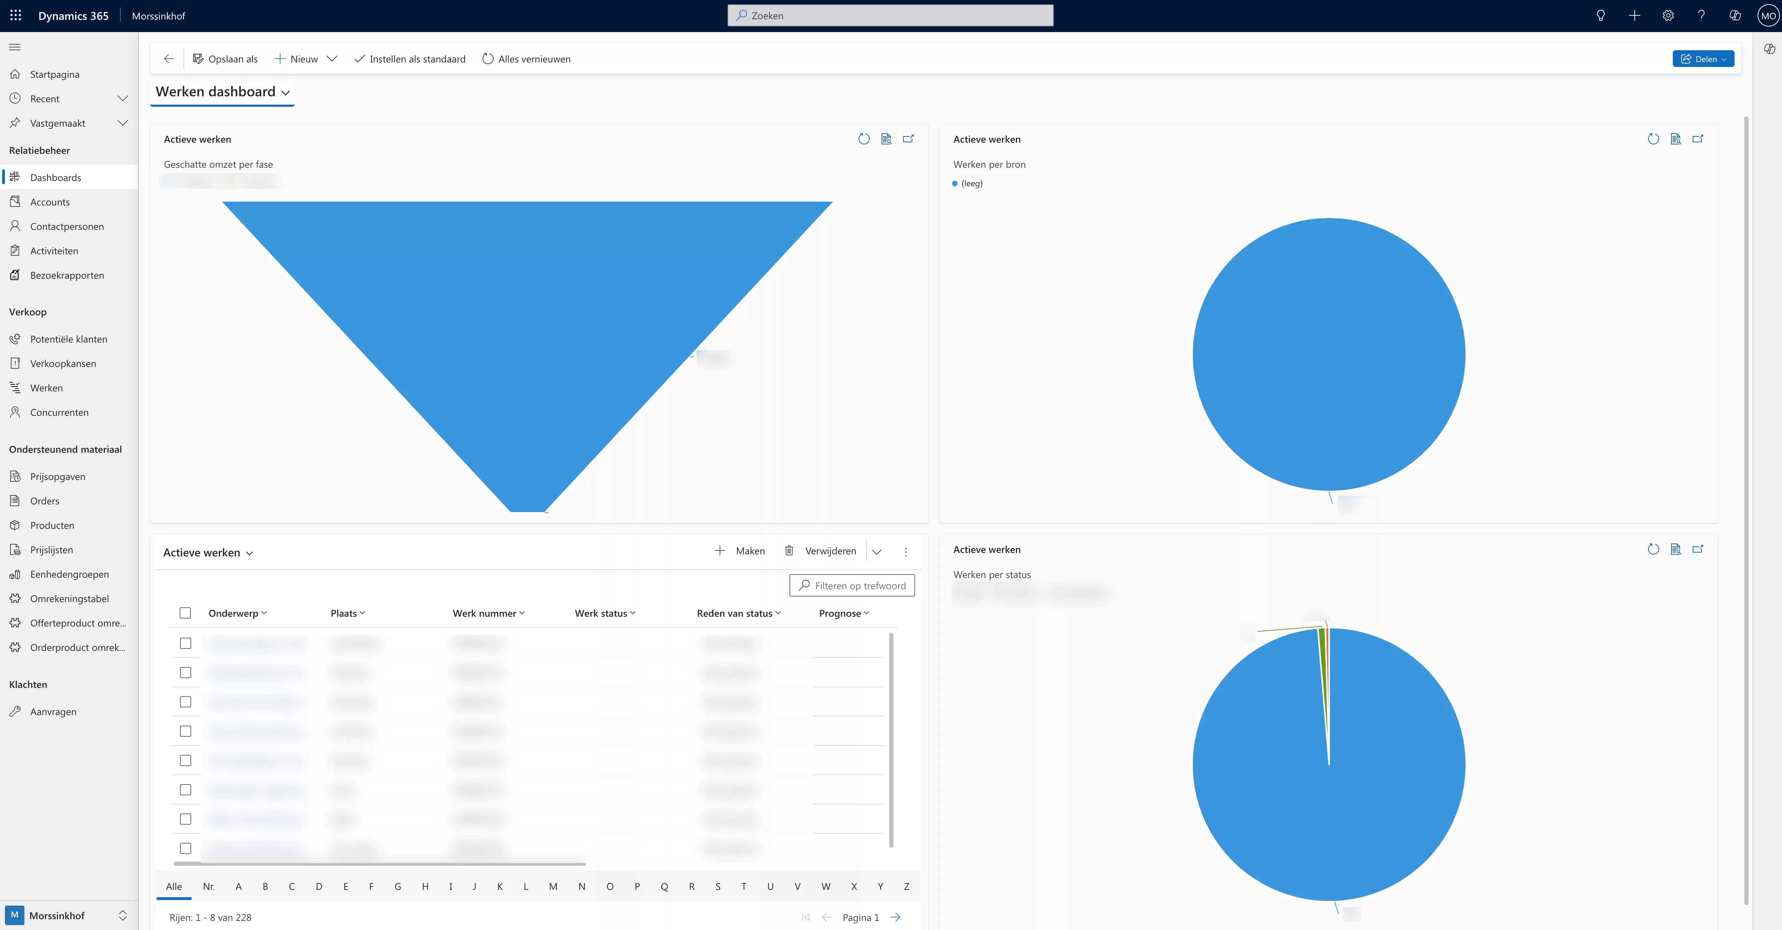
Task: Check the first row in Actieve werken
Action: [185, 643]
